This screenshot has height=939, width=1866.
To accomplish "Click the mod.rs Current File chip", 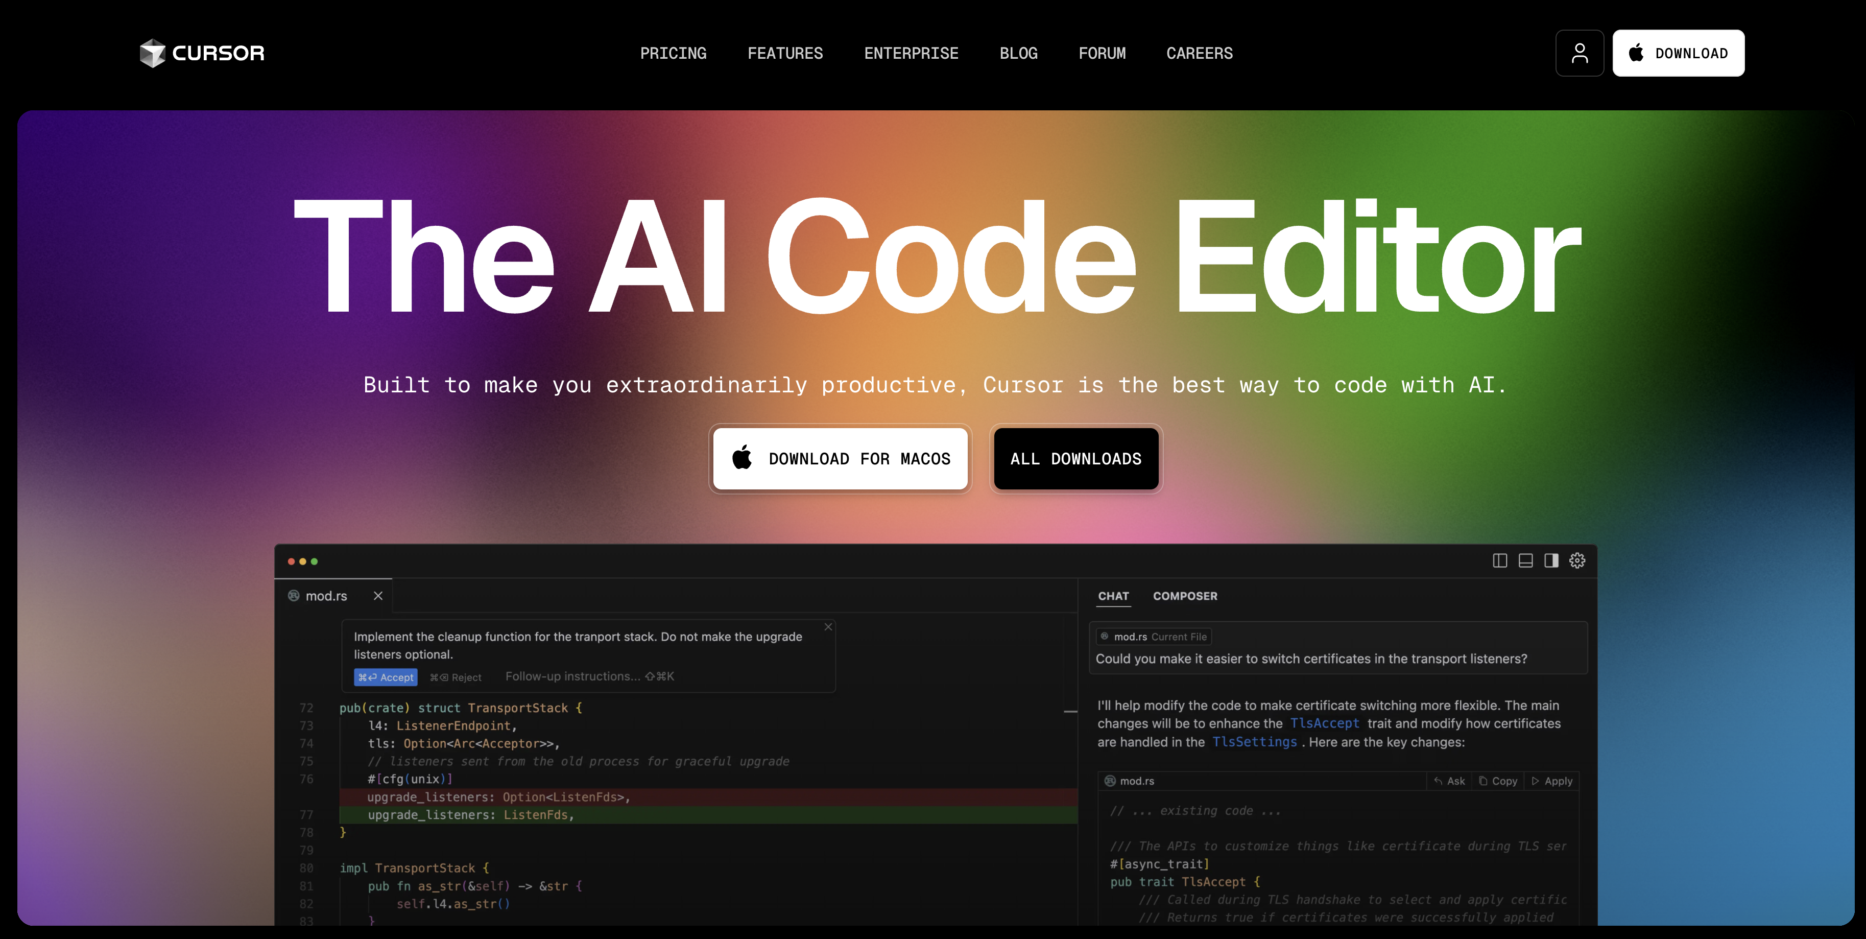I will tap(1153, 637).
